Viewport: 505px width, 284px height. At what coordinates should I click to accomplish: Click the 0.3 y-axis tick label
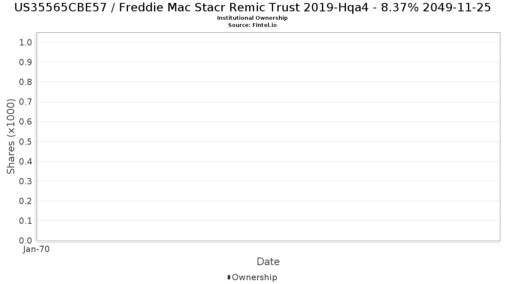(26, 181)
